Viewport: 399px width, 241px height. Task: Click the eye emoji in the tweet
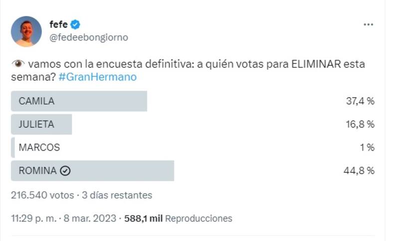point(18,64)
